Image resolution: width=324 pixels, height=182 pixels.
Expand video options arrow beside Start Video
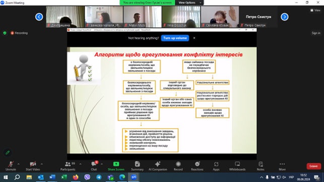(42, 164)
